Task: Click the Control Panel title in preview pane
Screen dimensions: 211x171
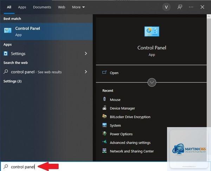Action: tap(152, 48)
